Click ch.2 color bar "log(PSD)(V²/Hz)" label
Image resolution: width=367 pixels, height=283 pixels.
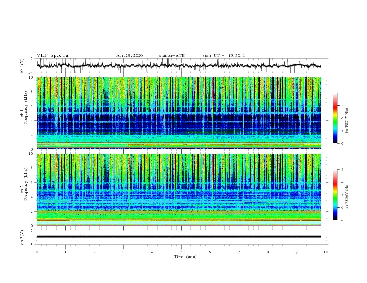(347, 197)
